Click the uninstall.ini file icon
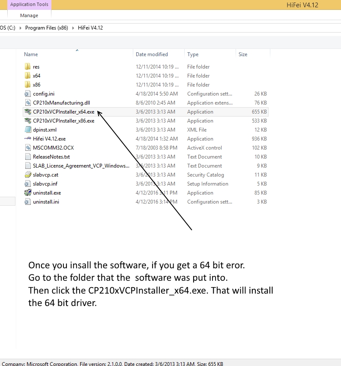The width and height of the screenshot is (341, 366). (27, 202)
